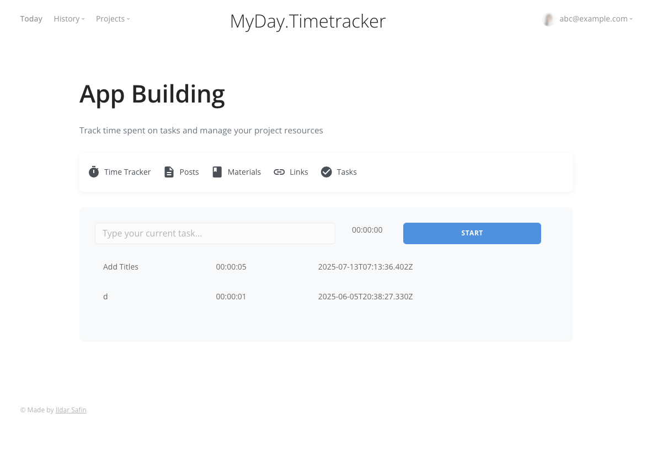Open the Posts section icon
652x452 pixels.
click(169, 171)
